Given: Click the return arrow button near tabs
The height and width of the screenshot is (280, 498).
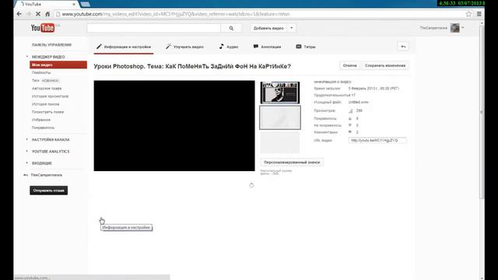Looking at the screenshot, I should pos(403,47).
